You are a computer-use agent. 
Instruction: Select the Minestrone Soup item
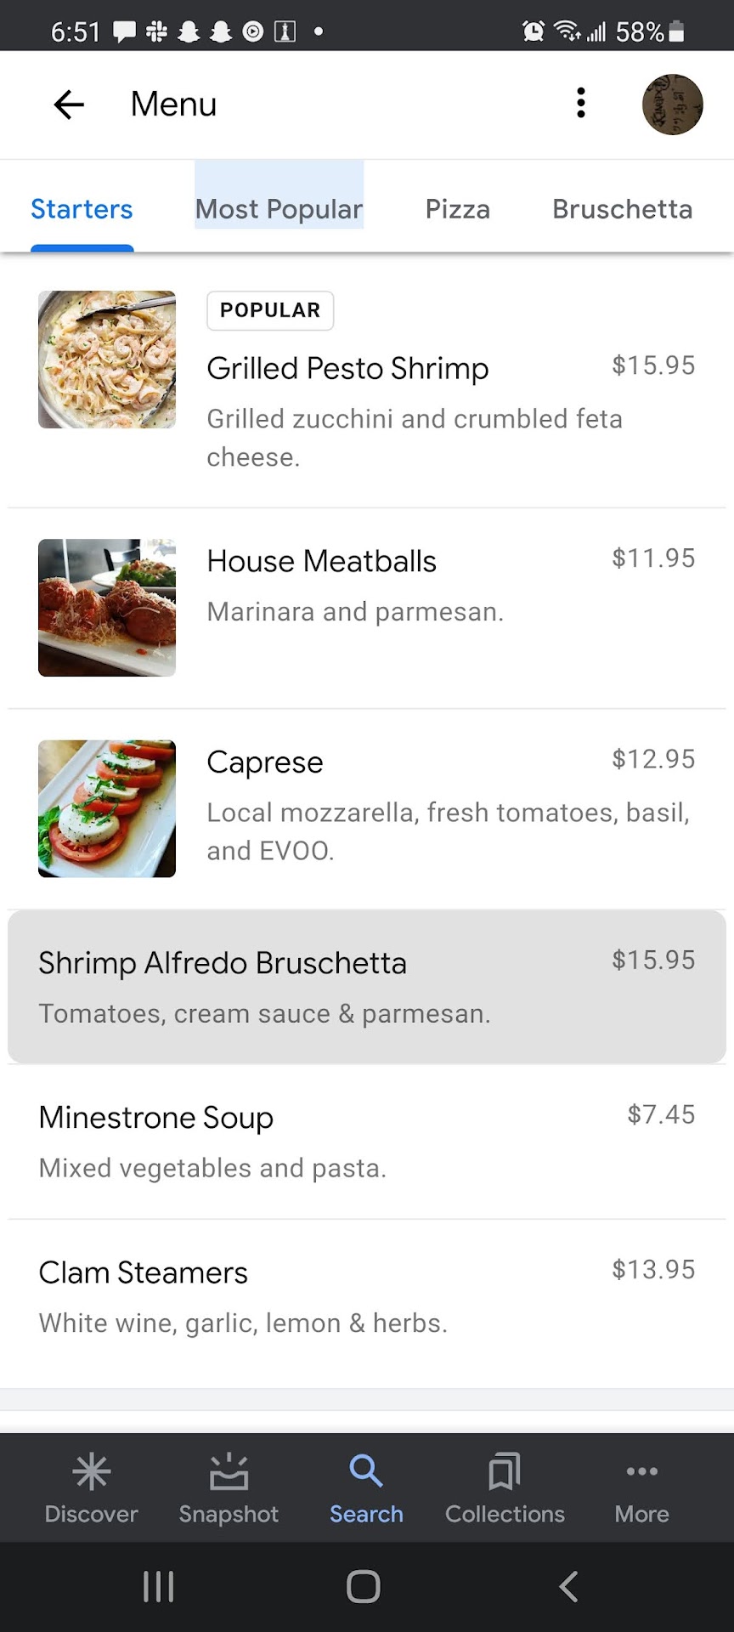click(x=366, y=1141)
